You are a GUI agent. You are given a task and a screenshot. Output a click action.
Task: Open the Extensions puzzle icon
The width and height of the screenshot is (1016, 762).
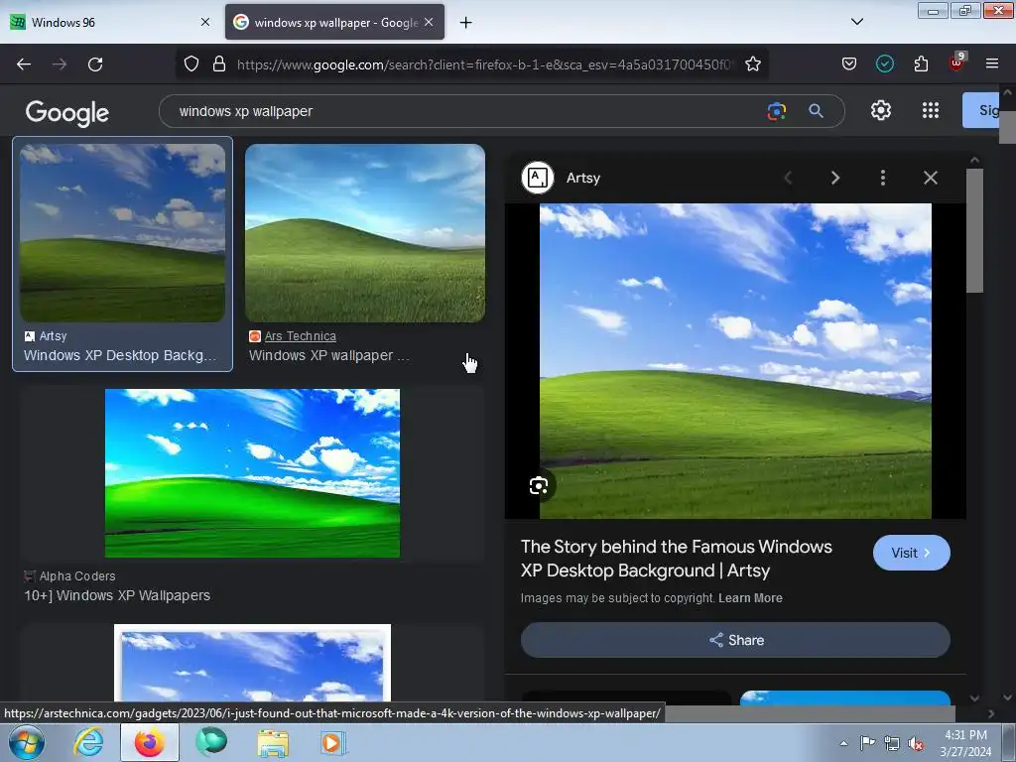(921, 63)
